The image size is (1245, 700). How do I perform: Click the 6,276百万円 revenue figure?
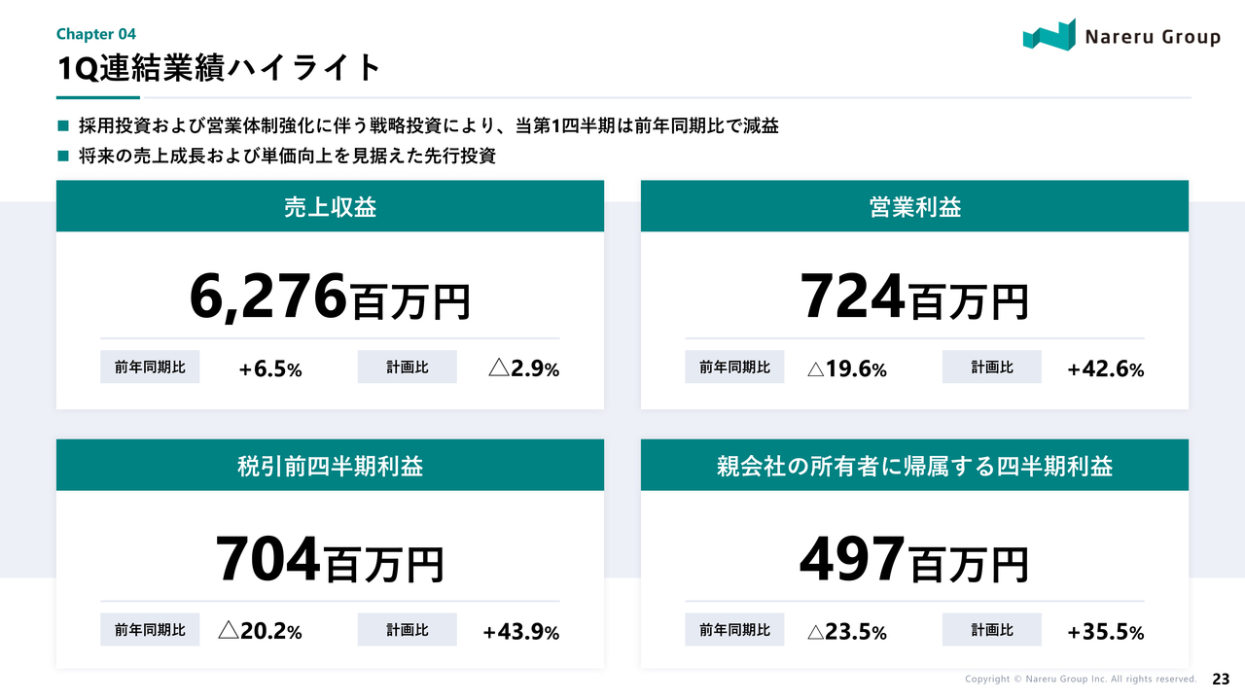[330, 297]
